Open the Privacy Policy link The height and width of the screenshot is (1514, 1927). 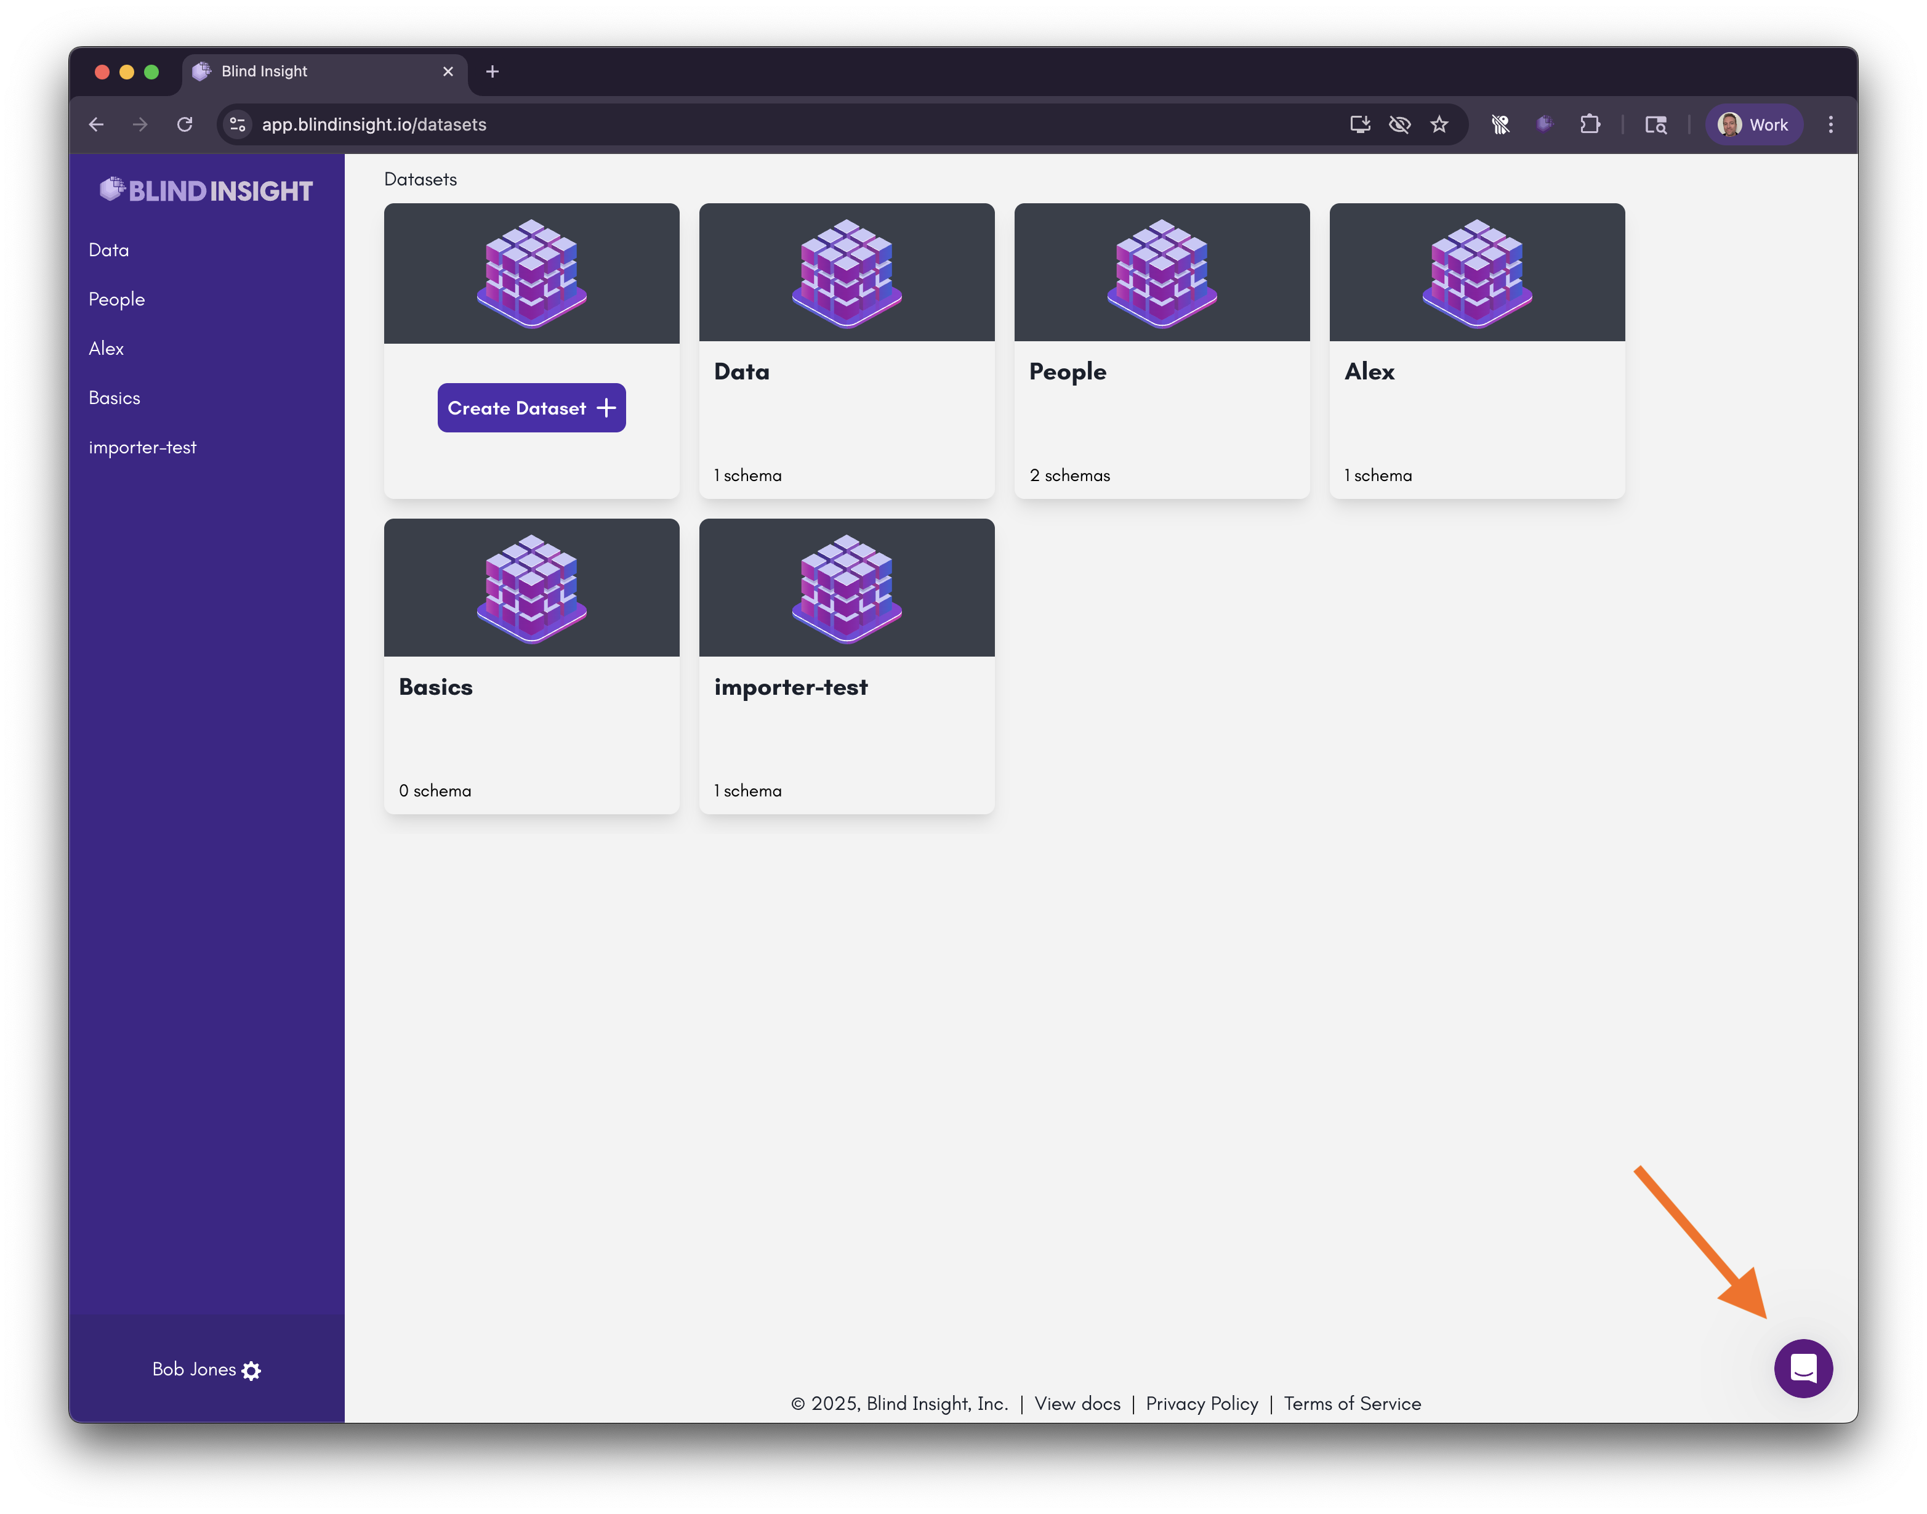click(x=1201, y=1403)
